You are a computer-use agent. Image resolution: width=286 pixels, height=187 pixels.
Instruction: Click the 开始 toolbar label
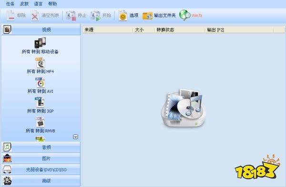[x=106, y=15]
